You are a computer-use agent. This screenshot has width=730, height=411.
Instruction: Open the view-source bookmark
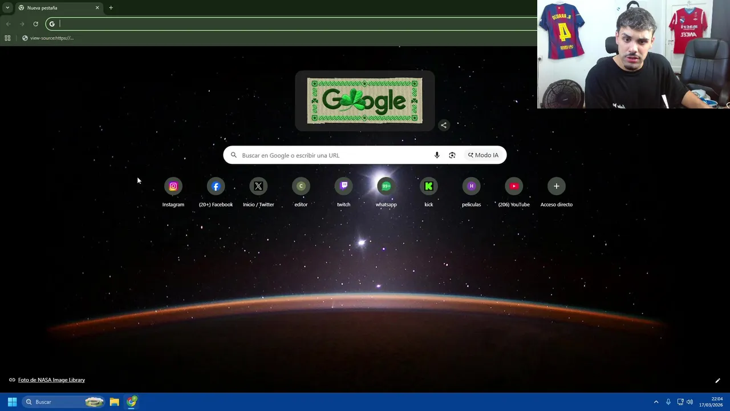coord(48,38)
